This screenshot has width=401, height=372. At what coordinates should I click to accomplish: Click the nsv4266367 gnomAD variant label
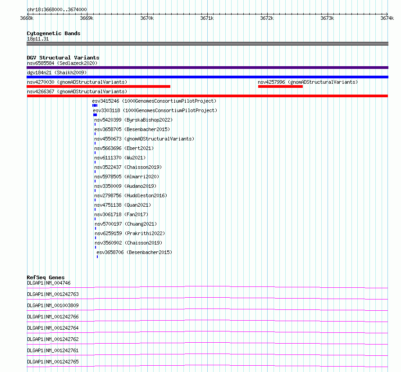(77, 91)
